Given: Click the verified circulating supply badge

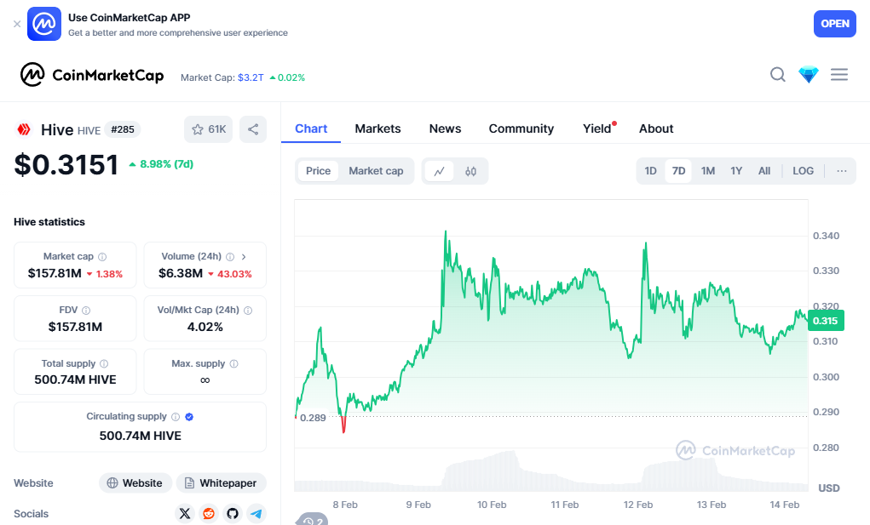Looking at the screenshot, I should point(189,417).
